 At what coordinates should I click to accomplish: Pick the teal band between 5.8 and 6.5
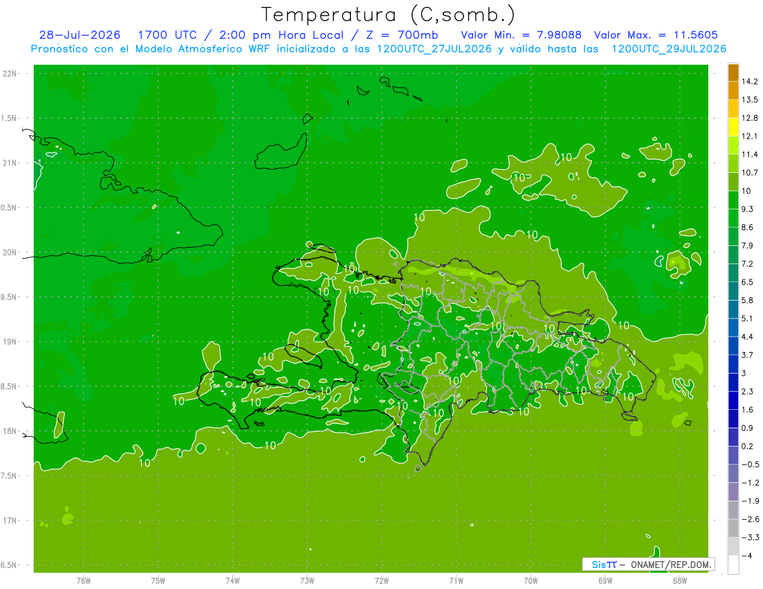click(x=733, y=291)
